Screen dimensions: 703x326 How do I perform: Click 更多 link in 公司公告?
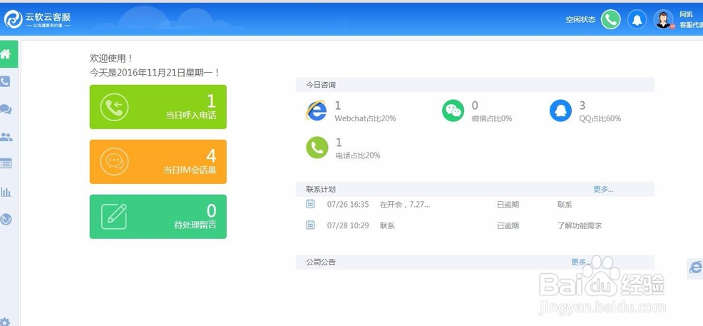[x=581, y=262]
